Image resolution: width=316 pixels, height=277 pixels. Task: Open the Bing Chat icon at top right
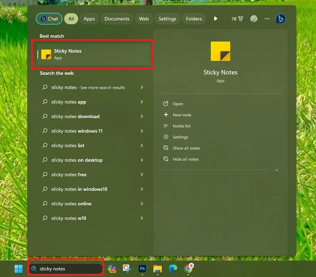(x=280, y=19)
